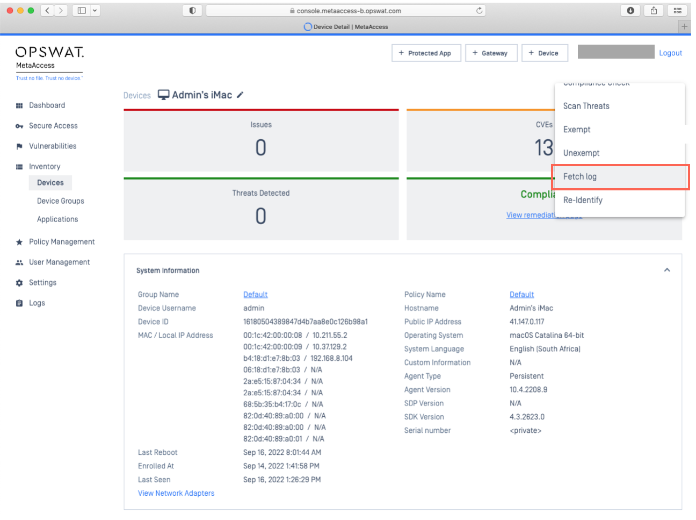Show Safari tab overview icon
The height and width of the screenshot is (520, 696).
click(677, 10)
